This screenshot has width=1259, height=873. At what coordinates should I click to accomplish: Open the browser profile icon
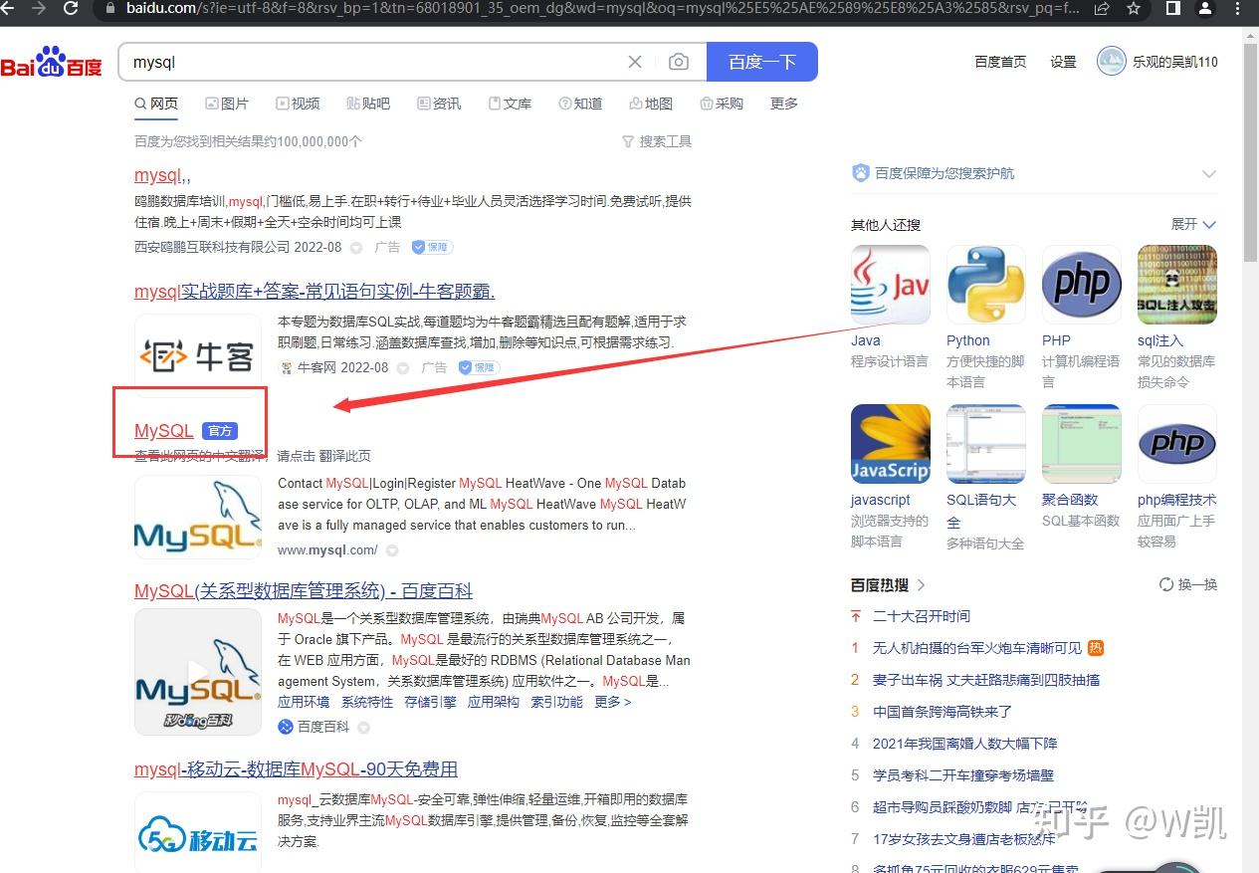point(1205,8)
